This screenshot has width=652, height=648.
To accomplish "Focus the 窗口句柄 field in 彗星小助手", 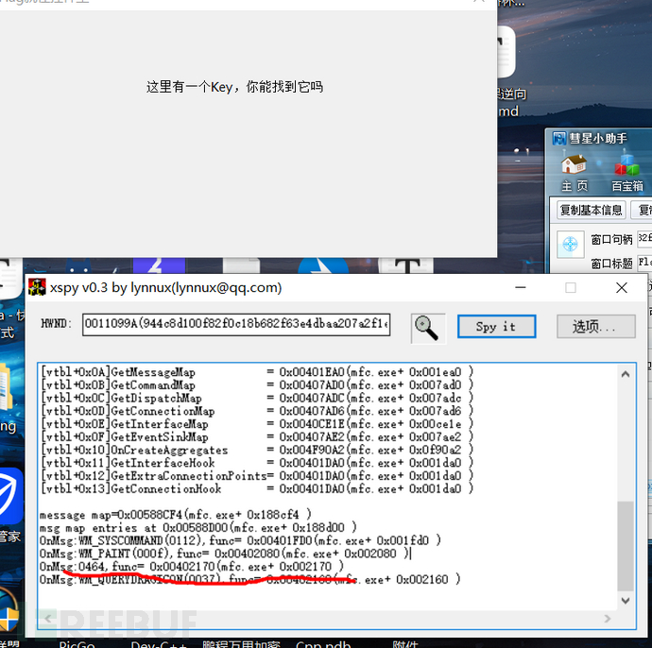I will click(644, 239).
